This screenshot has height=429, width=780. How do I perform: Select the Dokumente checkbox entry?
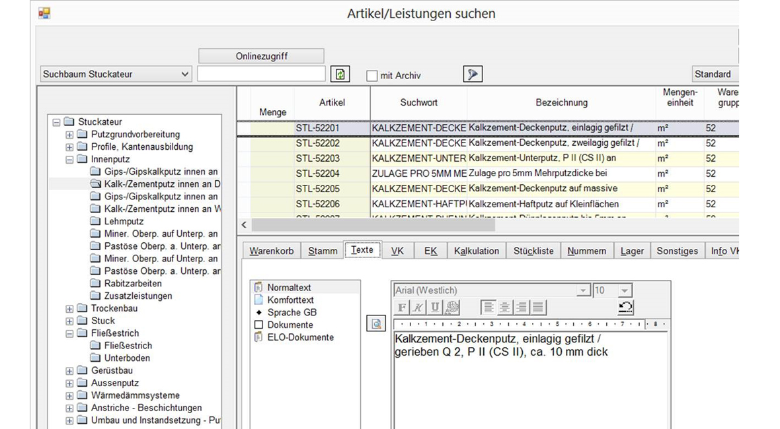tap(259, 325)
